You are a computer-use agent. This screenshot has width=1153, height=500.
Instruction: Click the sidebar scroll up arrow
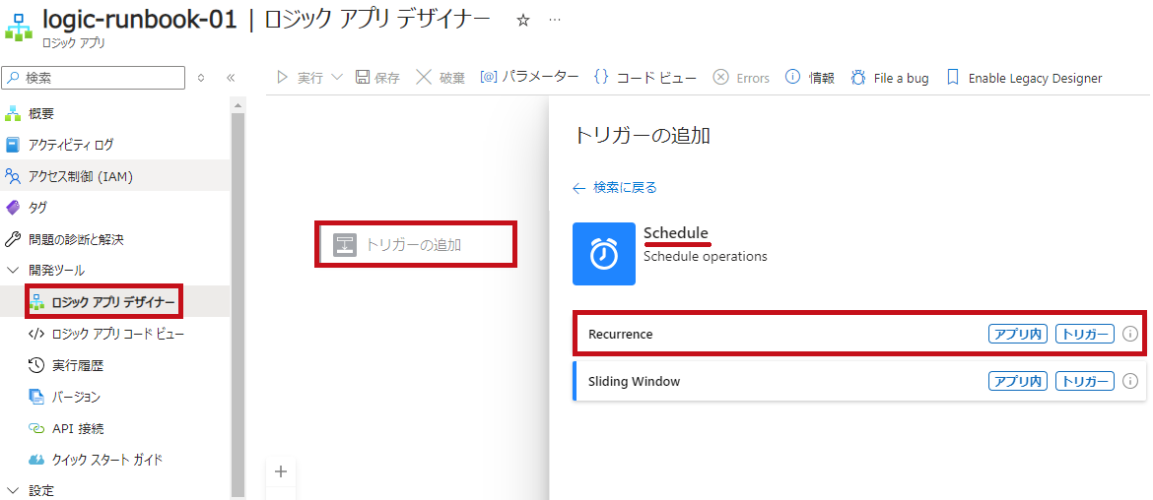pos(237,105)
